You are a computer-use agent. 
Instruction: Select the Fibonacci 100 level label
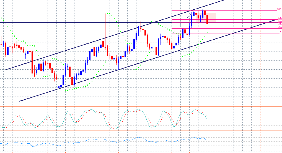(x=279, y=9)
